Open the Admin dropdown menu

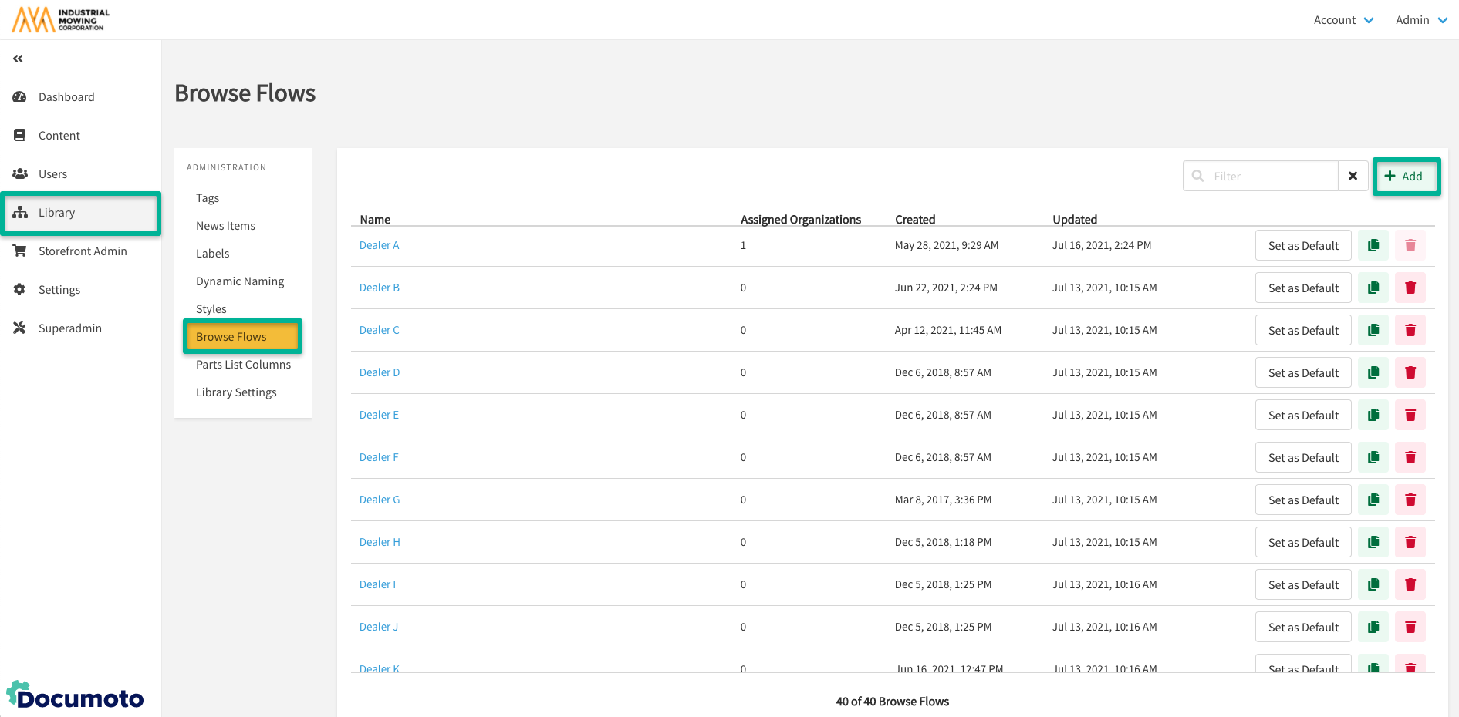click(1420, 20)
